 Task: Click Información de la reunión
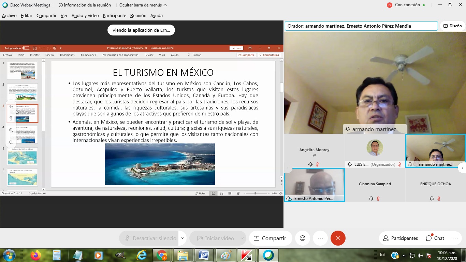84,5
